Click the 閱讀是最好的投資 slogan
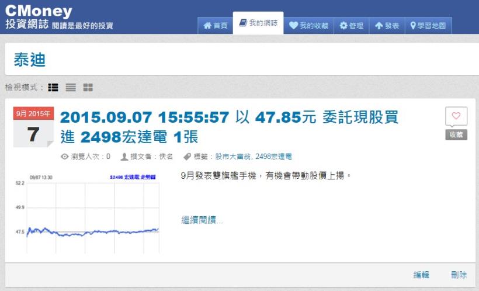 82,26
